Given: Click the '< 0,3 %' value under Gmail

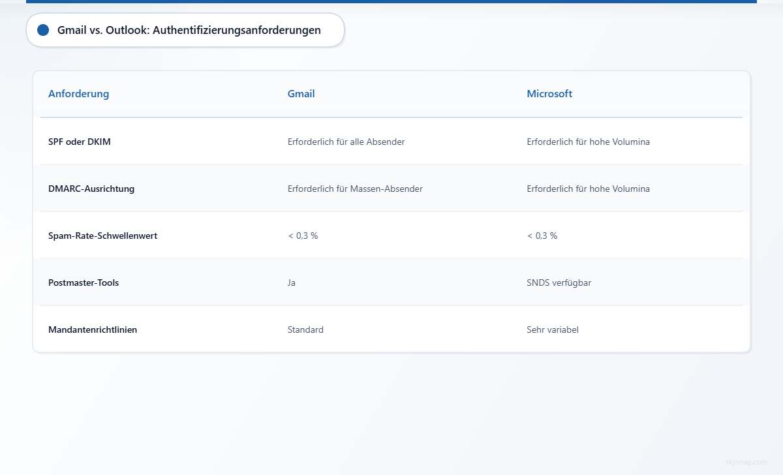Looking at the screenshot, I should tap(303, 236).
